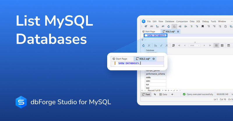Open the Tools menu

tap(213, 21)
